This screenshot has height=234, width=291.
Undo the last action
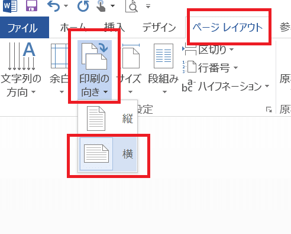53,6
